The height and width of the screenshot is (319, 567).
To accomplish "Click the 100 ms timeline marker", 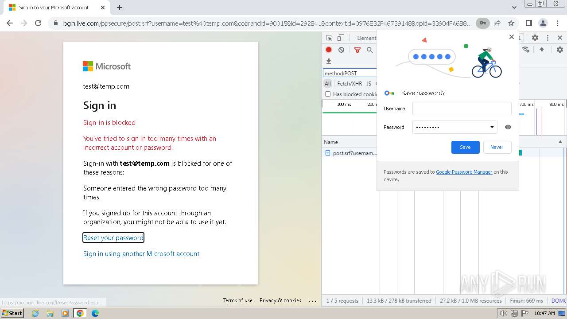I will click(x=344, y=105).
